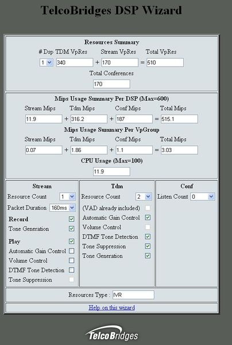Open the # Dsp count dropdown
Screen dimensions: 232x345
47,62
